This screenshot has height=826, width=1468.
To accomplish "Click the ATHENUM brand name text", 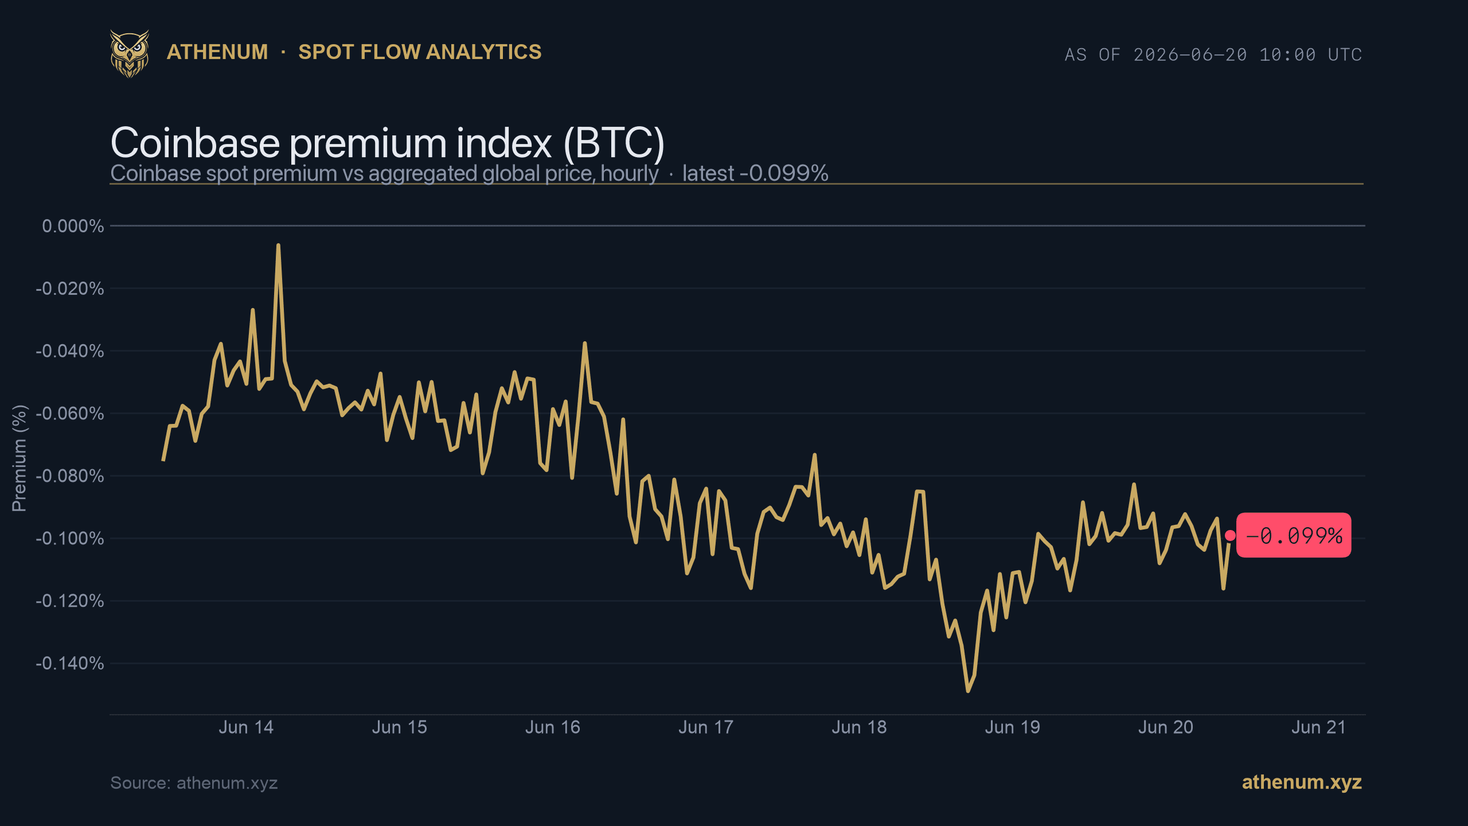I will 217,52.
